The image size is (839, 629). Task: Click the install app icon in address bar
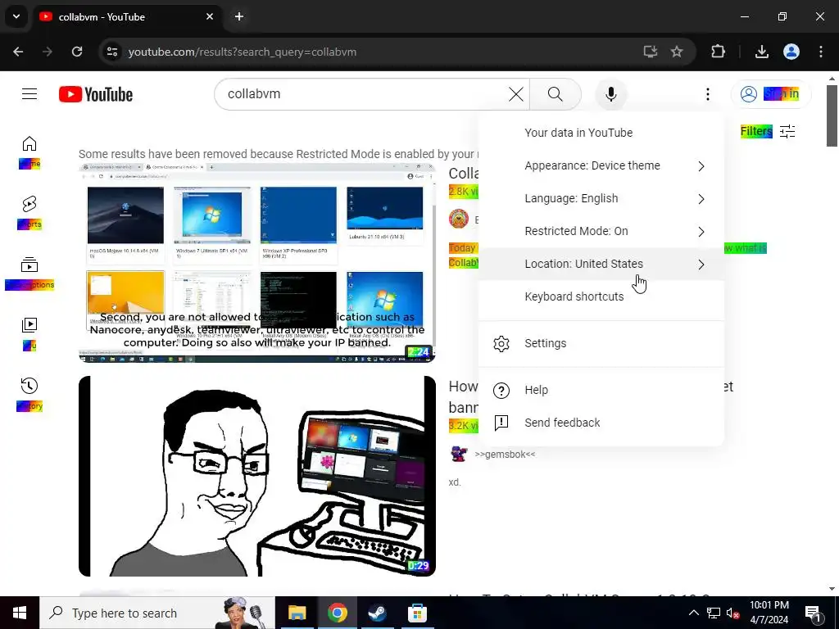point(650,52)
